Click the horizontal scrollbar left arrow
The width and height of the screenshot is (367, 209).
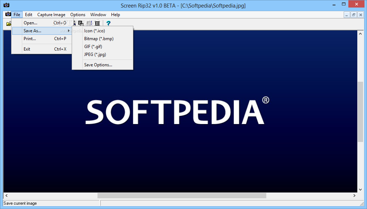[6, 195]
